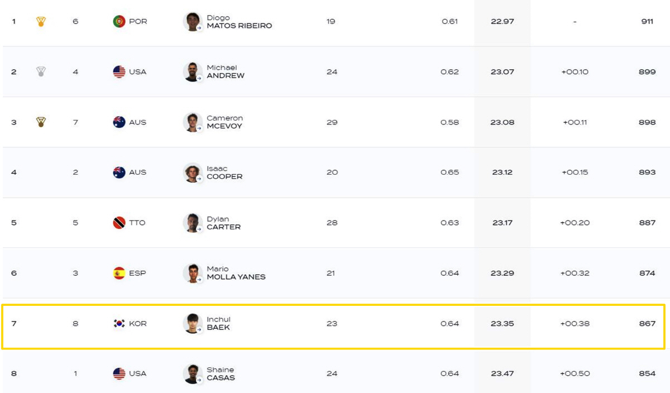The image size is (670, 393).
Task: Open Michael Andrew's athlete avatar
Action: pos(193,72)
